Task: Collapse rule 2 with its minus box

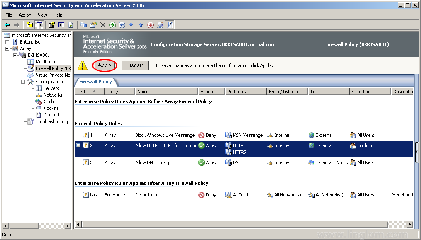Action: click(78, 145)
